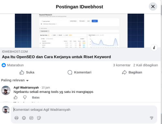Show who reacted: Matarabun
This screenshot has height=124, width=162.
[x=15, y=65]
